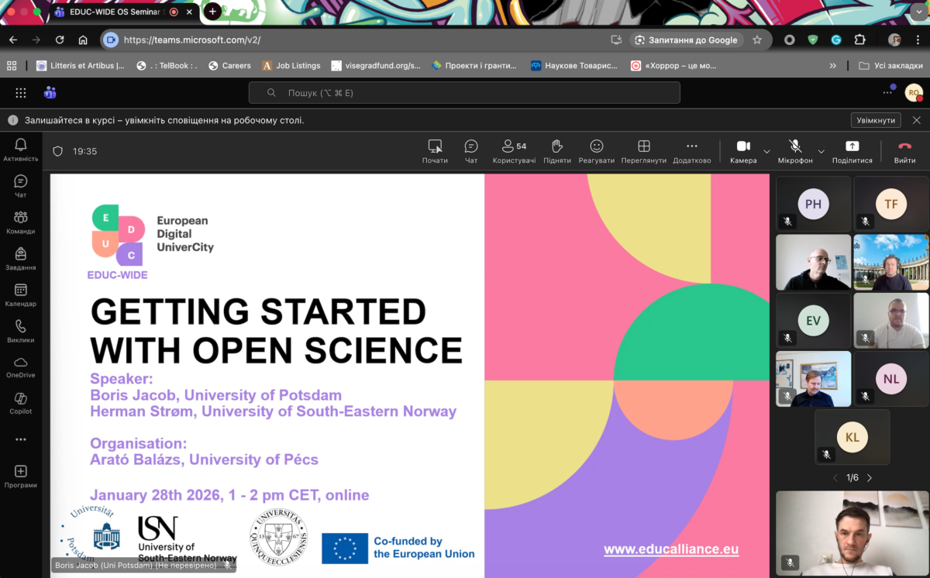This screenshot has height=578, width=930.
Task: Open the Чат button in meeting toolbar
Action: [470, 150]
